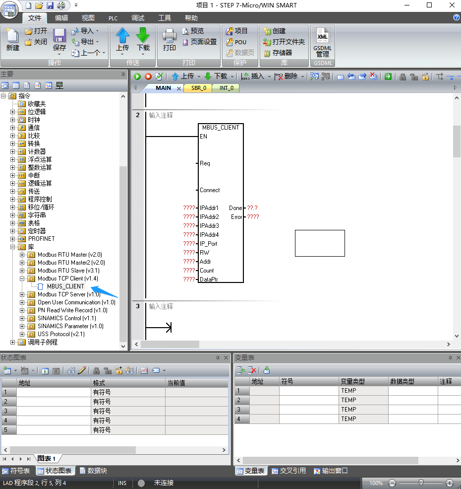The image size is (461, 489).
Task: Click the green RUN button in editor toolbar
Action: pos(137,76)
